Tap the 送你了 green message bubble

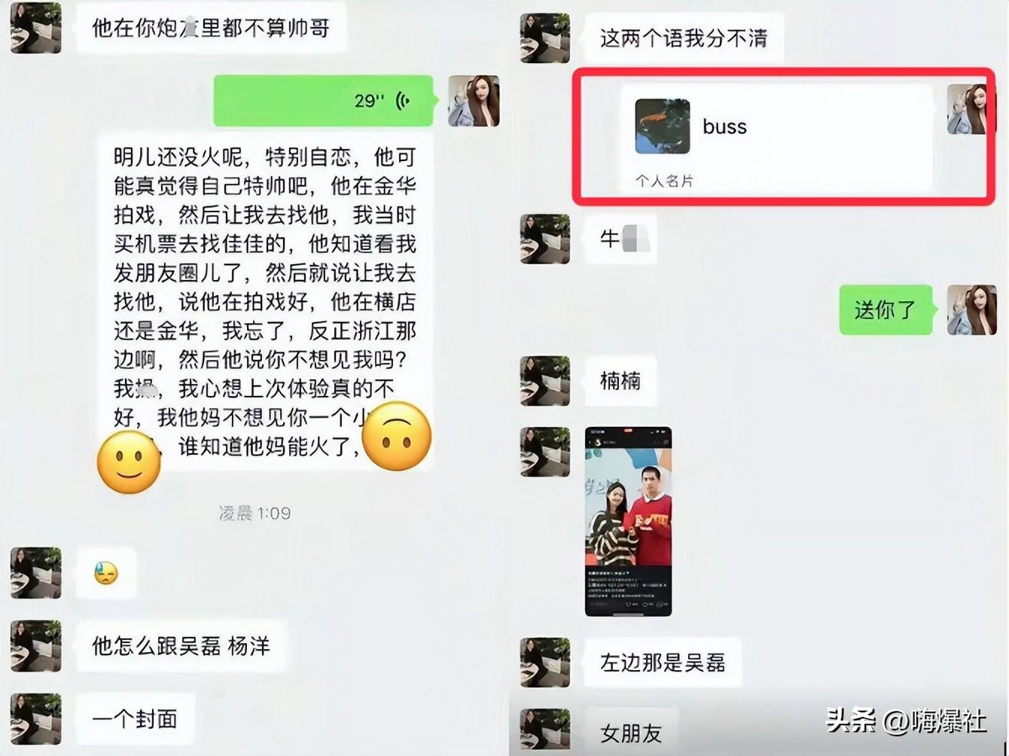tap(886, 309)
